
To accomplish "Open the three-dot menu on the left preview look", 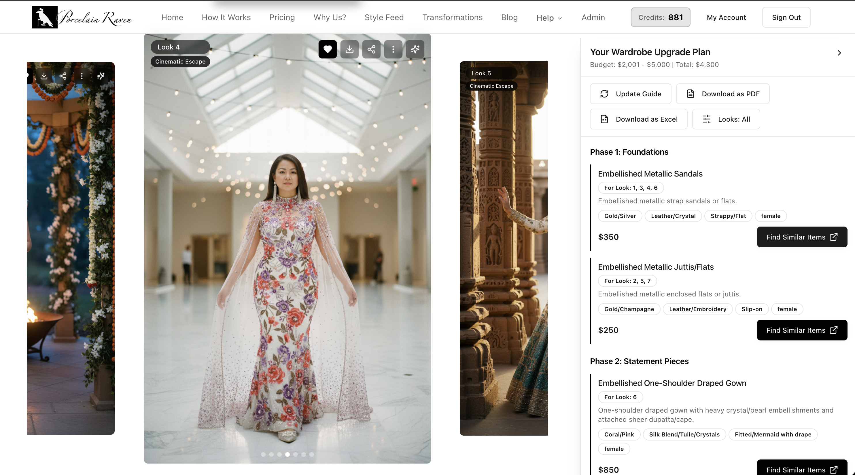I will tap(82, 76).
